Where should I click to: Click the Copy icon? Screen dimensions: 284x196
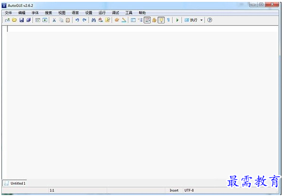click(x=61, y=20)
